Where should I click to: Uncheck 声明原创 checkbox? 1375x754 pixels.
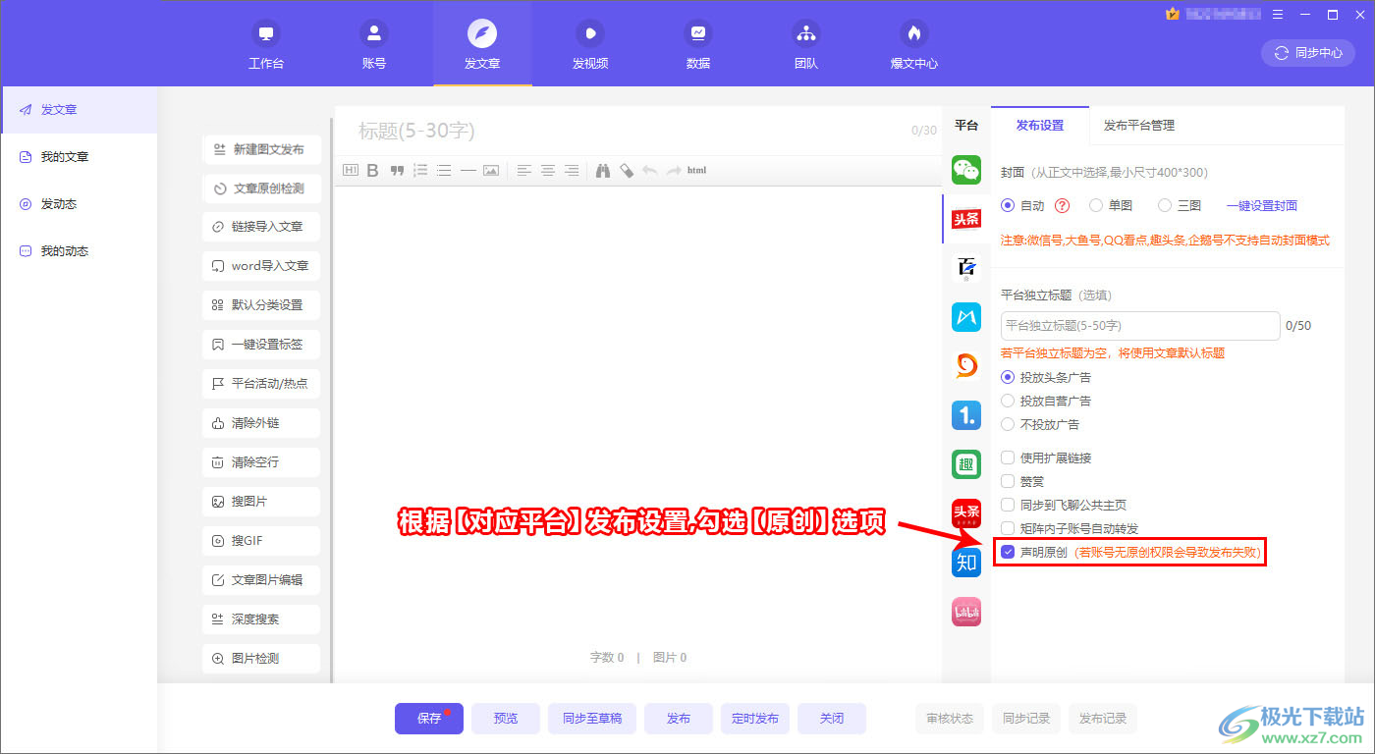click(1007, 552)
